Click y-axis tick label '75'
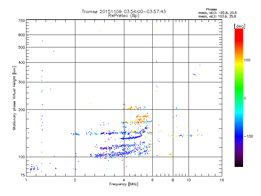This screenshot has height=196, width=261. 23,175
